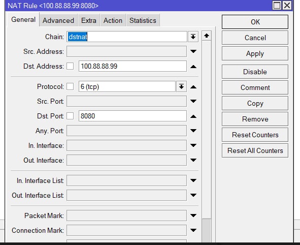Disable this NAT rule
The width and height of the screenshot is (300, 245).
255,72
